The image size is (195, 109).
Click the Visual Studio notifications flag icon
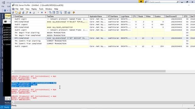click(141, 2)
